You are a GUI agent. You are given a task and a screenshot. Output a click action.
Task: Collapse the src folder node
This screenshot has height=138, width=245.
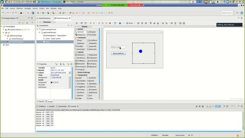(3, 33)
